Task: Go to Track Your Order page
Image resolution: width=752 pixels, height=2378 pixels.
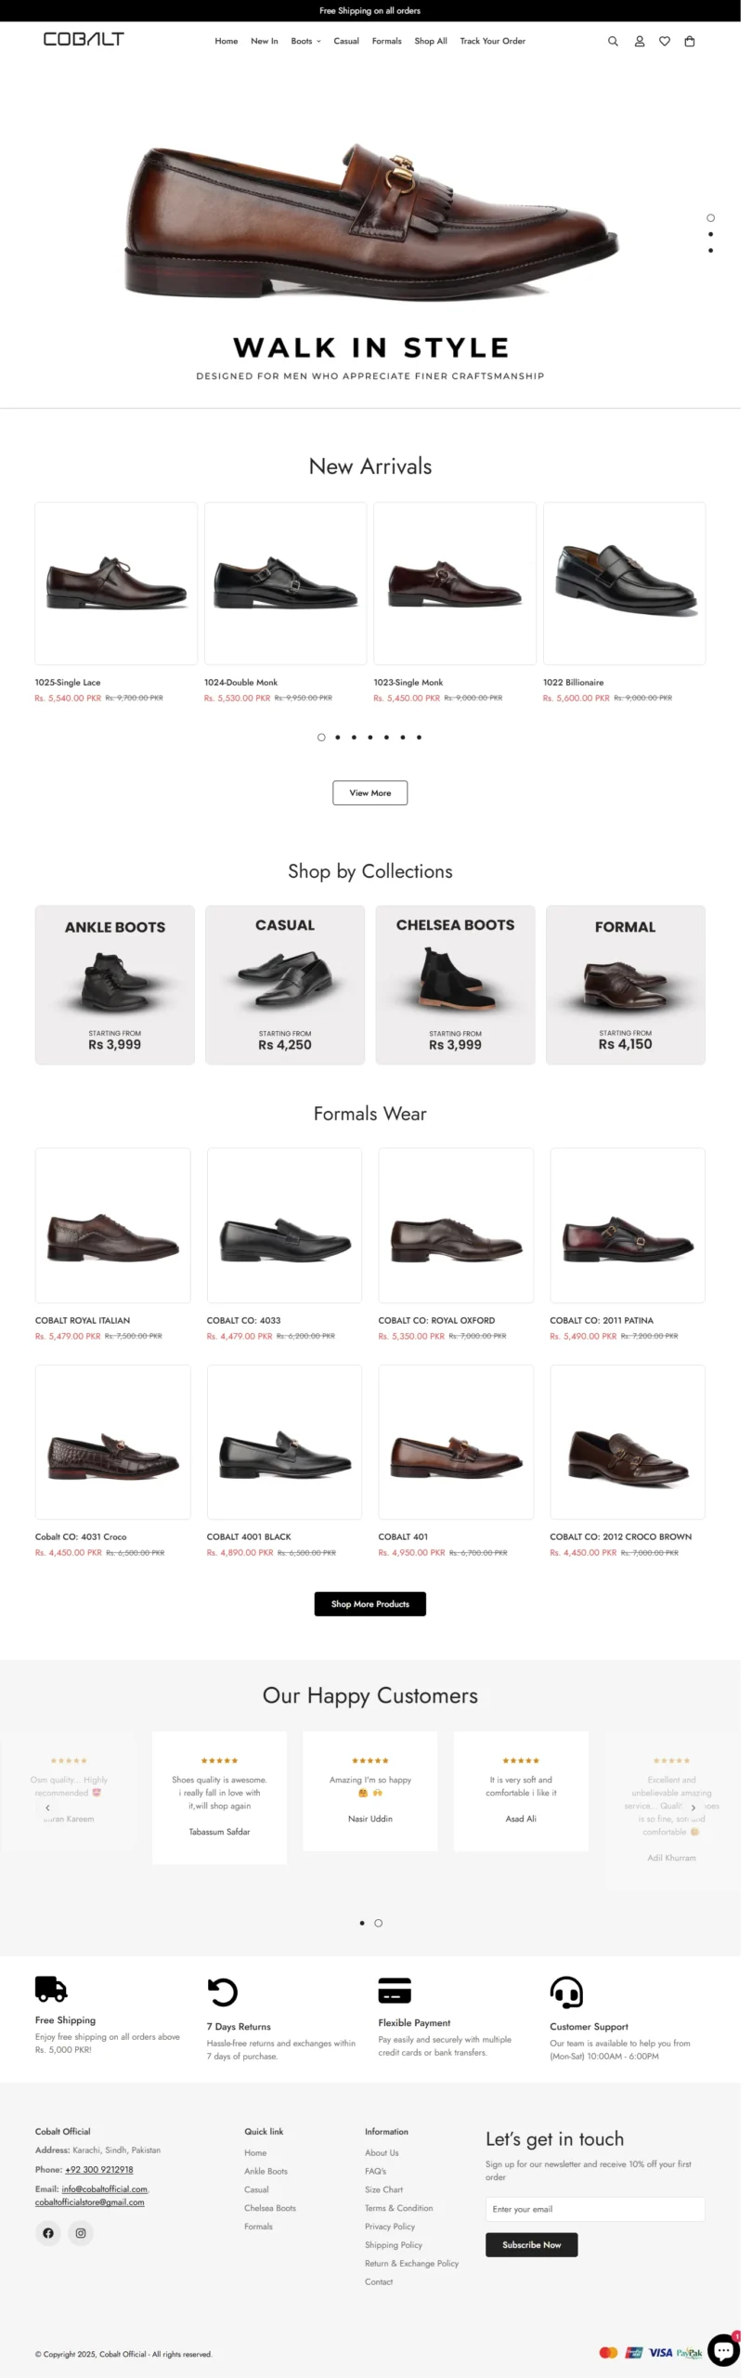Action: tap(492, 42)
